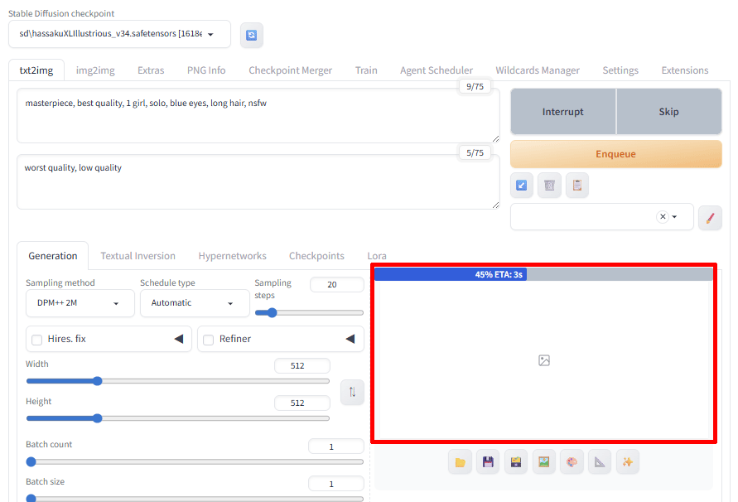Click the blue arrow read-parameters icon
Screen dimensions: 738x502
click(522, 186)
